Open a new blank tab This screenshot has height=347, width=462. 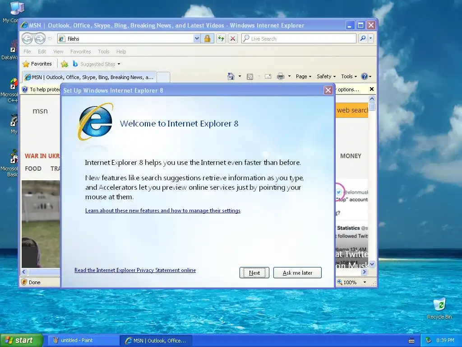(x=163, y=77)
